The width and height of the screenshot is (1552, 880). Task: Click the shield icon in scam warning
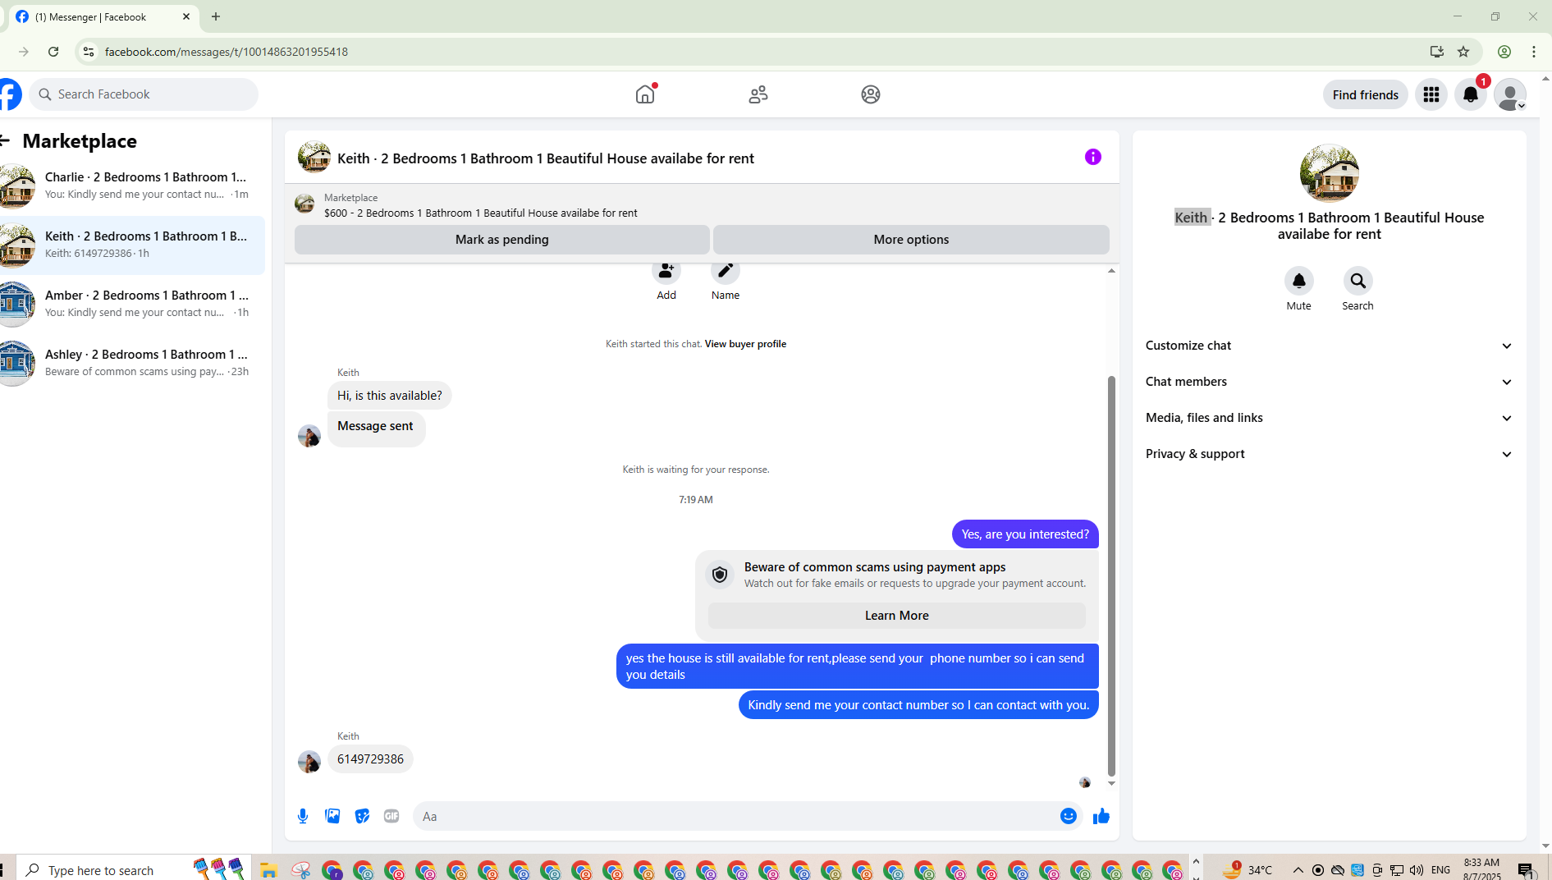pos(720,575)
